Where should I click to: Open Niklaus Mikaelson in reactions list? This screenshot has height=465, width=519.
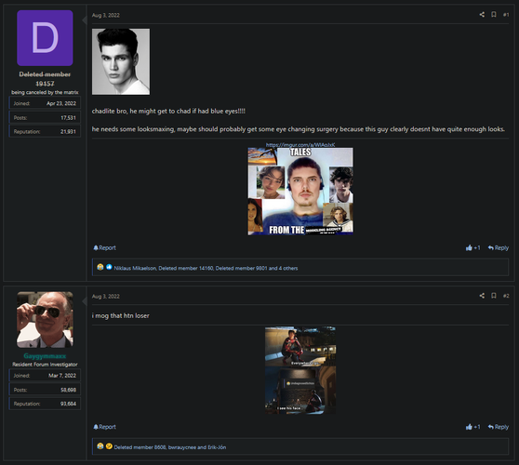[x=135, y=268]
